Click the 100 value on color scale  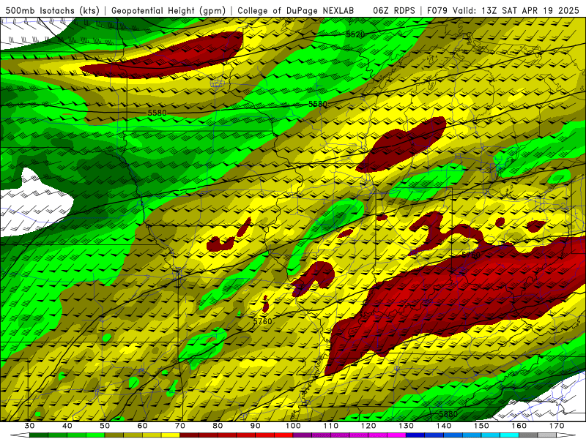[294, 426]
